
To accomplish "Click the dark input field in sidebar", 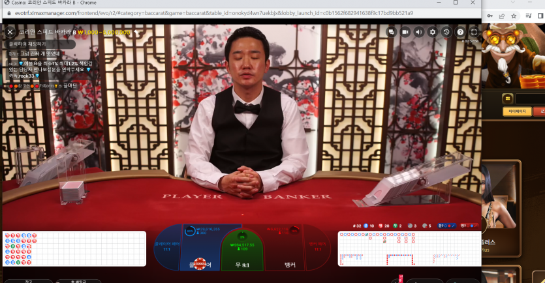I will (530, 98).
